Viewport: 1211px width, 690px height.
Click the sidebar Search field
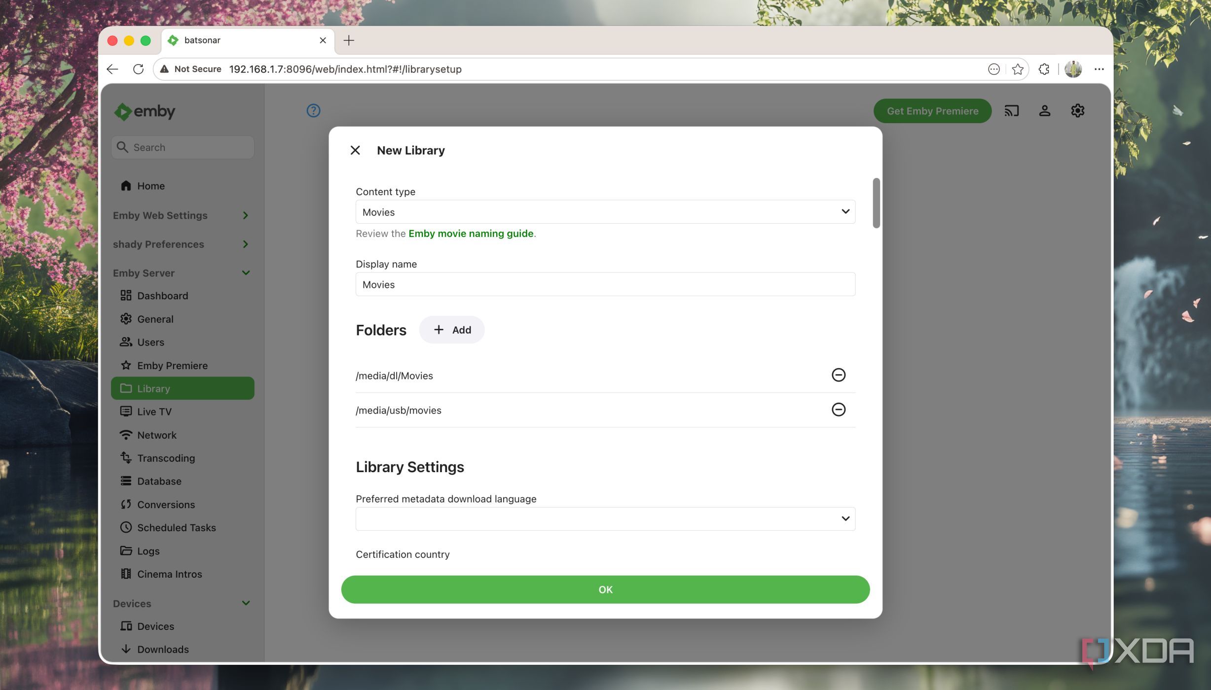pyautogui.click(x=183, y=147)
